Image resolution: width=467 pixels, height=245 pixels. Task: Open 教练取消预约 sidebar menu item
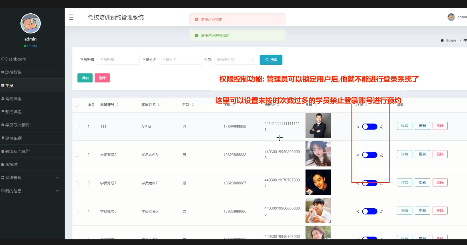32,151
